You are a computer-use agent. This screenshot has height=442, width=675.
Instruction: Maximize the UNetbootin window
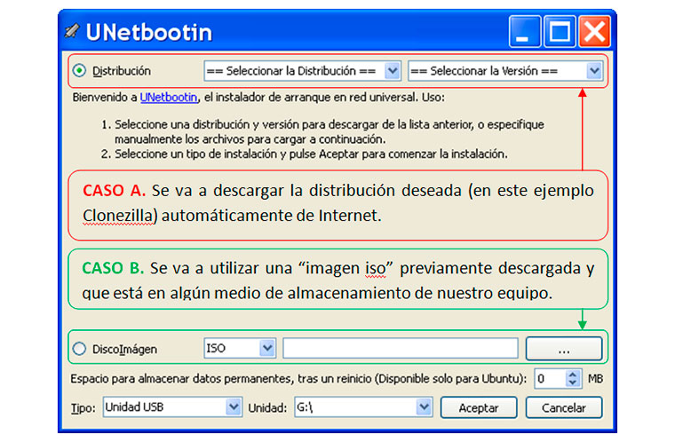(560, 31)
